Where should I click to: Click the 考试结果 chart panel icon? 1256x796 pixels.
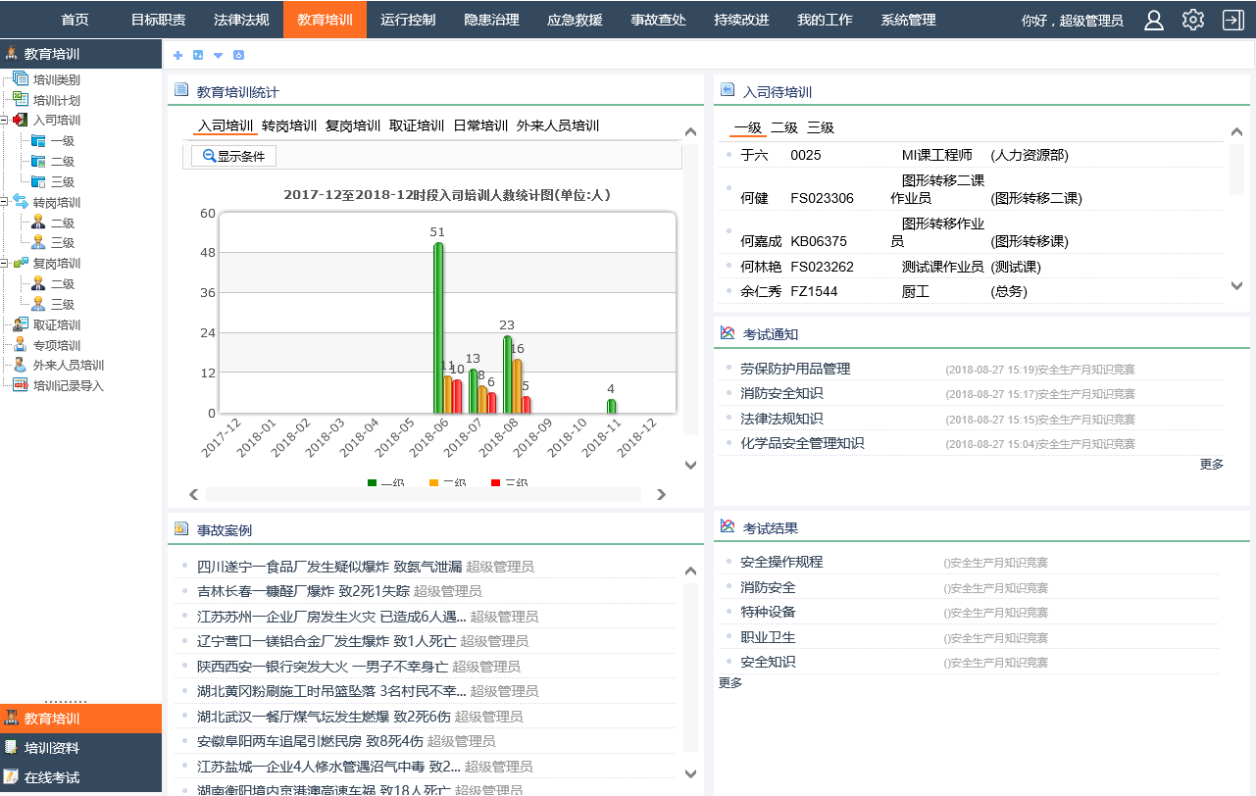pos(728,527)
